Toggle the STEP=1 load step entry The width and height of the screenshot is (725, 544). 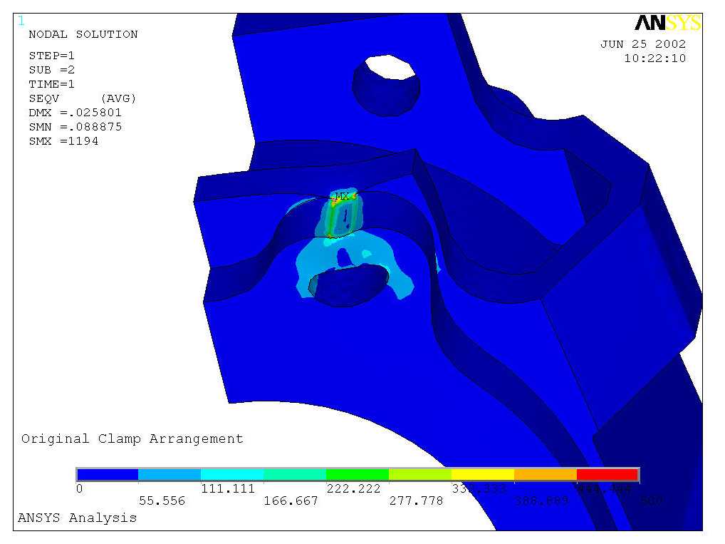point(54,56)
